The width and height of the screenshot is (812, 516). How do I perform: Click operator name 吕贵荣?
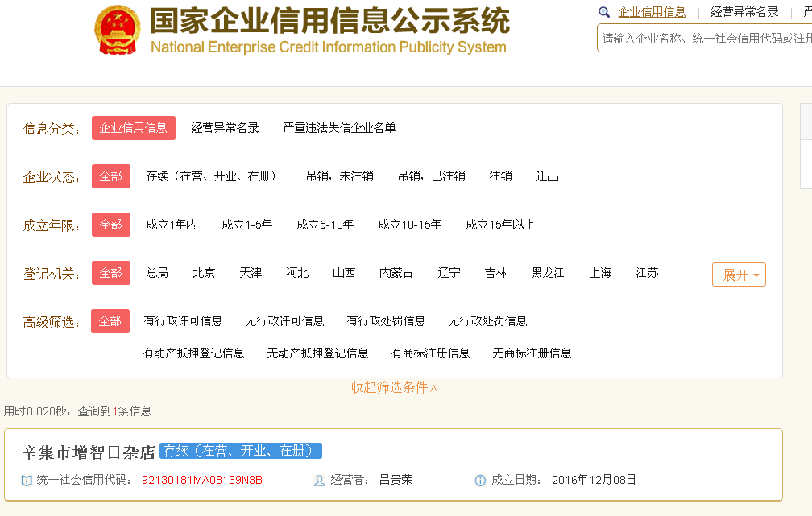point(396,480)
